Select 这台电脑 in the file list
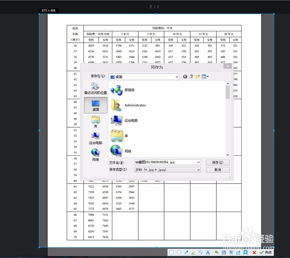The width and height of the screenshot is (290, 258). 124,121
